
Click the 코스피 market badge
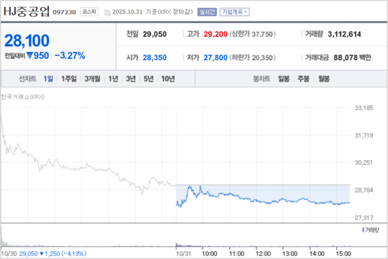[89, 12]
